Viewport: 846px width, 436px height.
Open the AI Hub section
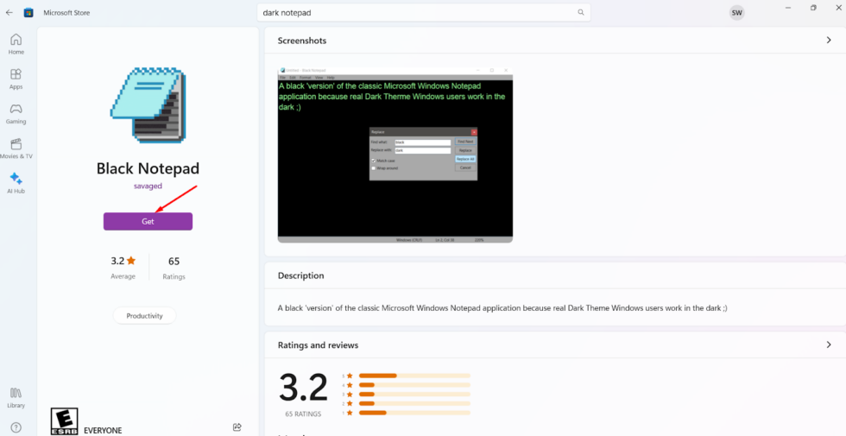(x=16, y=183)
